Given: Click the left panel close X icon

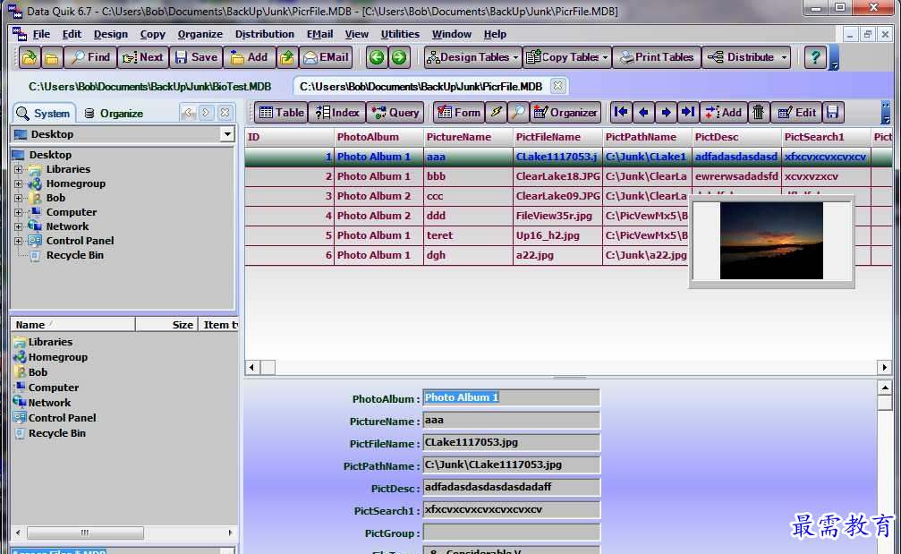Looking at the screenshot, I should [x=225, y=113].
